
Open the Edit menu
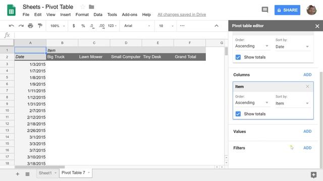pos(38,15)
